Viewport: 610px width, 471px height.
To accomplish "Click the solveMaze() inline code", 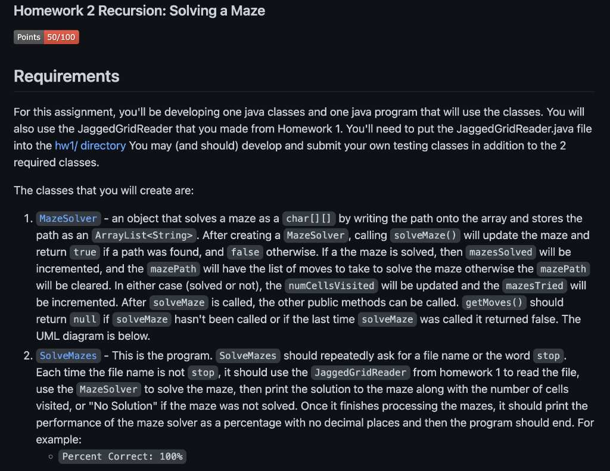I will pos(425,235).
